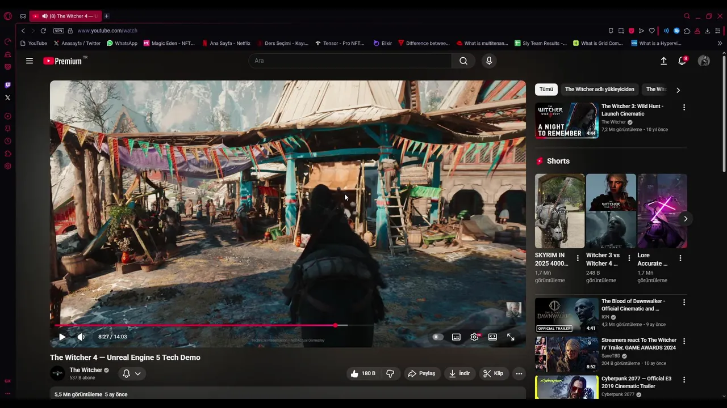The width and height of the screenshot is (727, 408).
Task: Open options for Cyberpunk 2077 E3 trailer
Action: pos(684,380)
